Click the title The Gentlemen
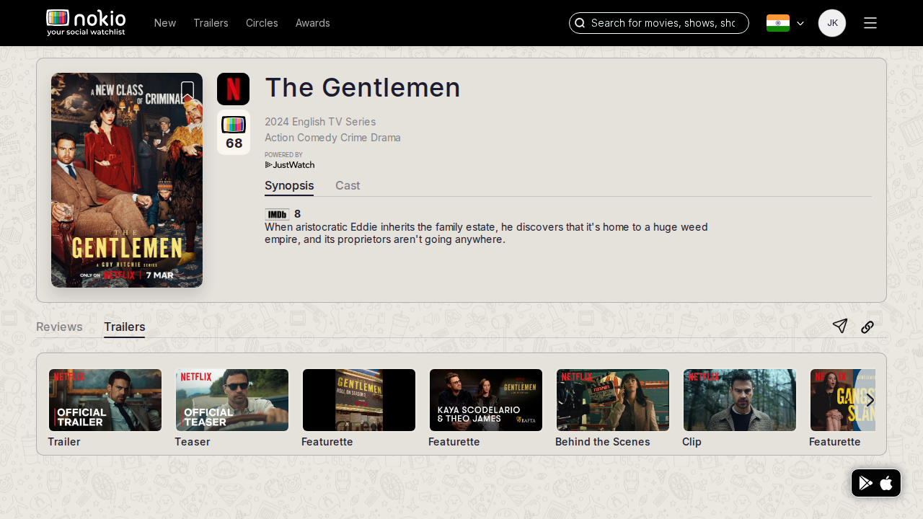 coord(363,87)
